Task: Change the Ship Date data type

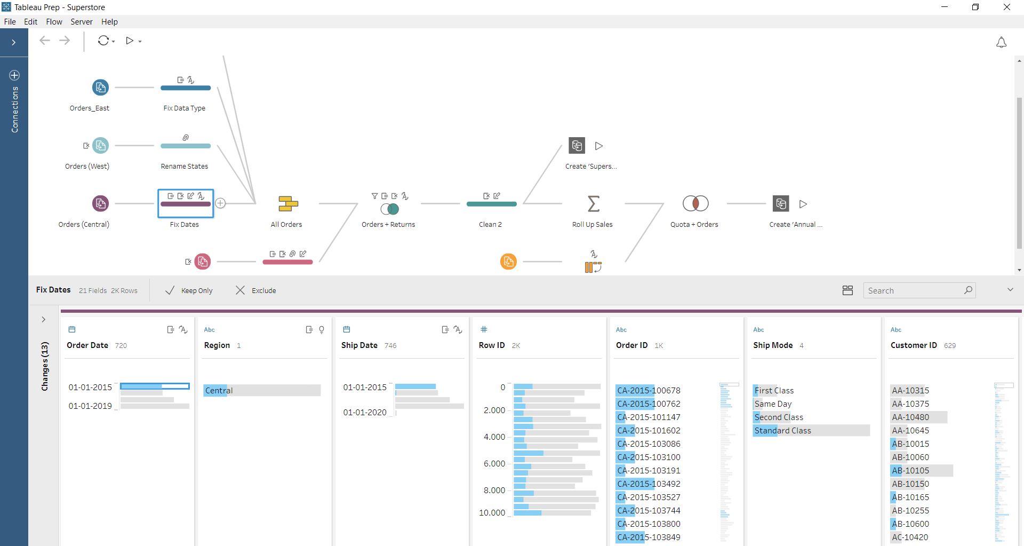Action: pos(347,329)
